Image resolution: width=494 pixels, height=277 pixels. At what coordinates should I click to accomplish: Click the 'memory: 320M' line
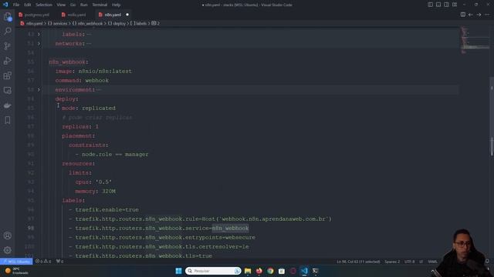coord(95,191)
